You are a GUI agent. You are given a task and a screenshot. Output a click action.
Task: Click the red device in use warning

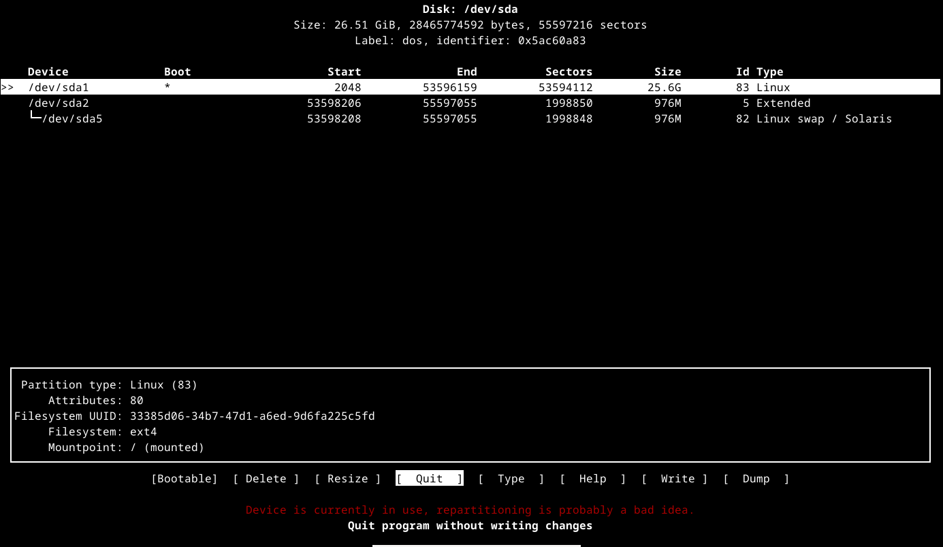tap(470, 510)
